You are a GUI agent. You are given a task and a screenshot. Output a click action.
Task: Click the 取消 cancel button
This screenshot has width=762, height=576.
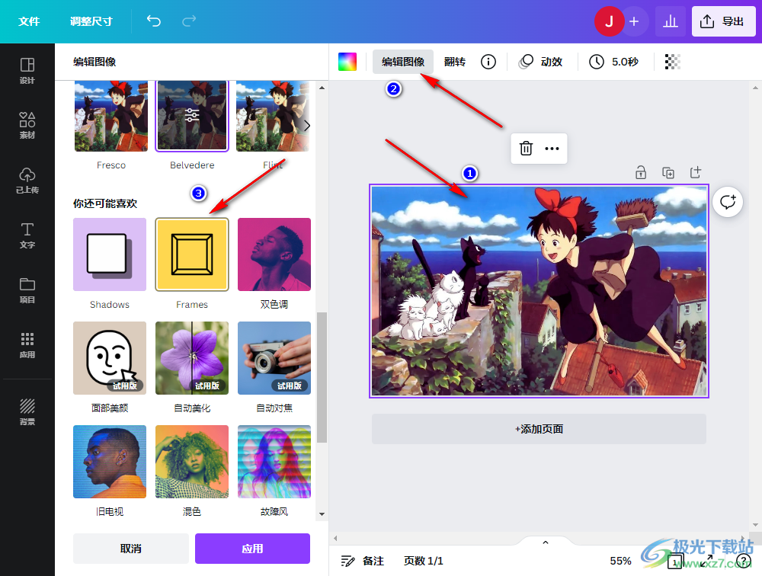coord(131,549)
